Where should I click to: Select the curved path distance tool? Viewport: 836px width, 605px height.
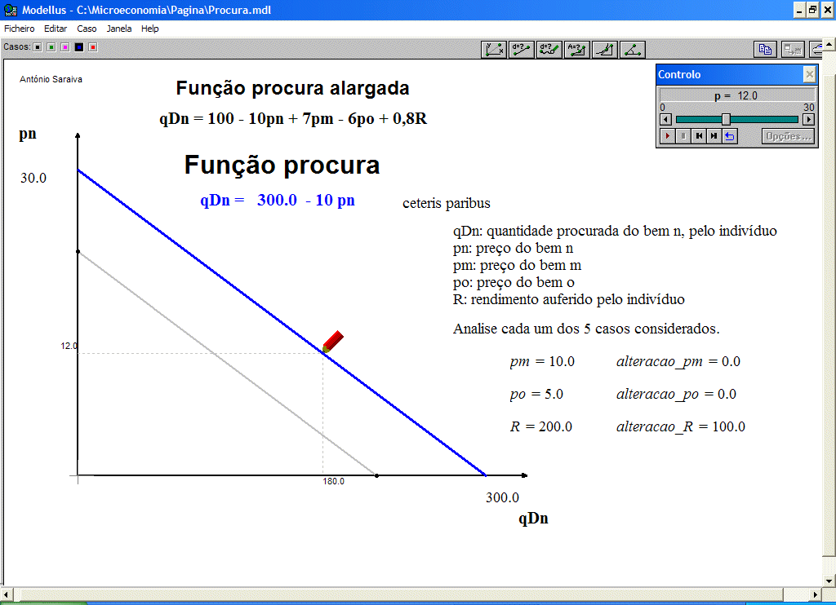click(549, 49)
